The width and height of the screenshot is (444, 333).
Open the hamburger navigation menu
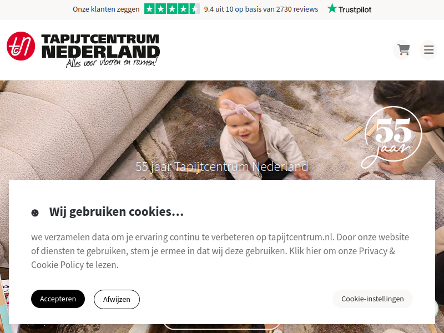428,50
